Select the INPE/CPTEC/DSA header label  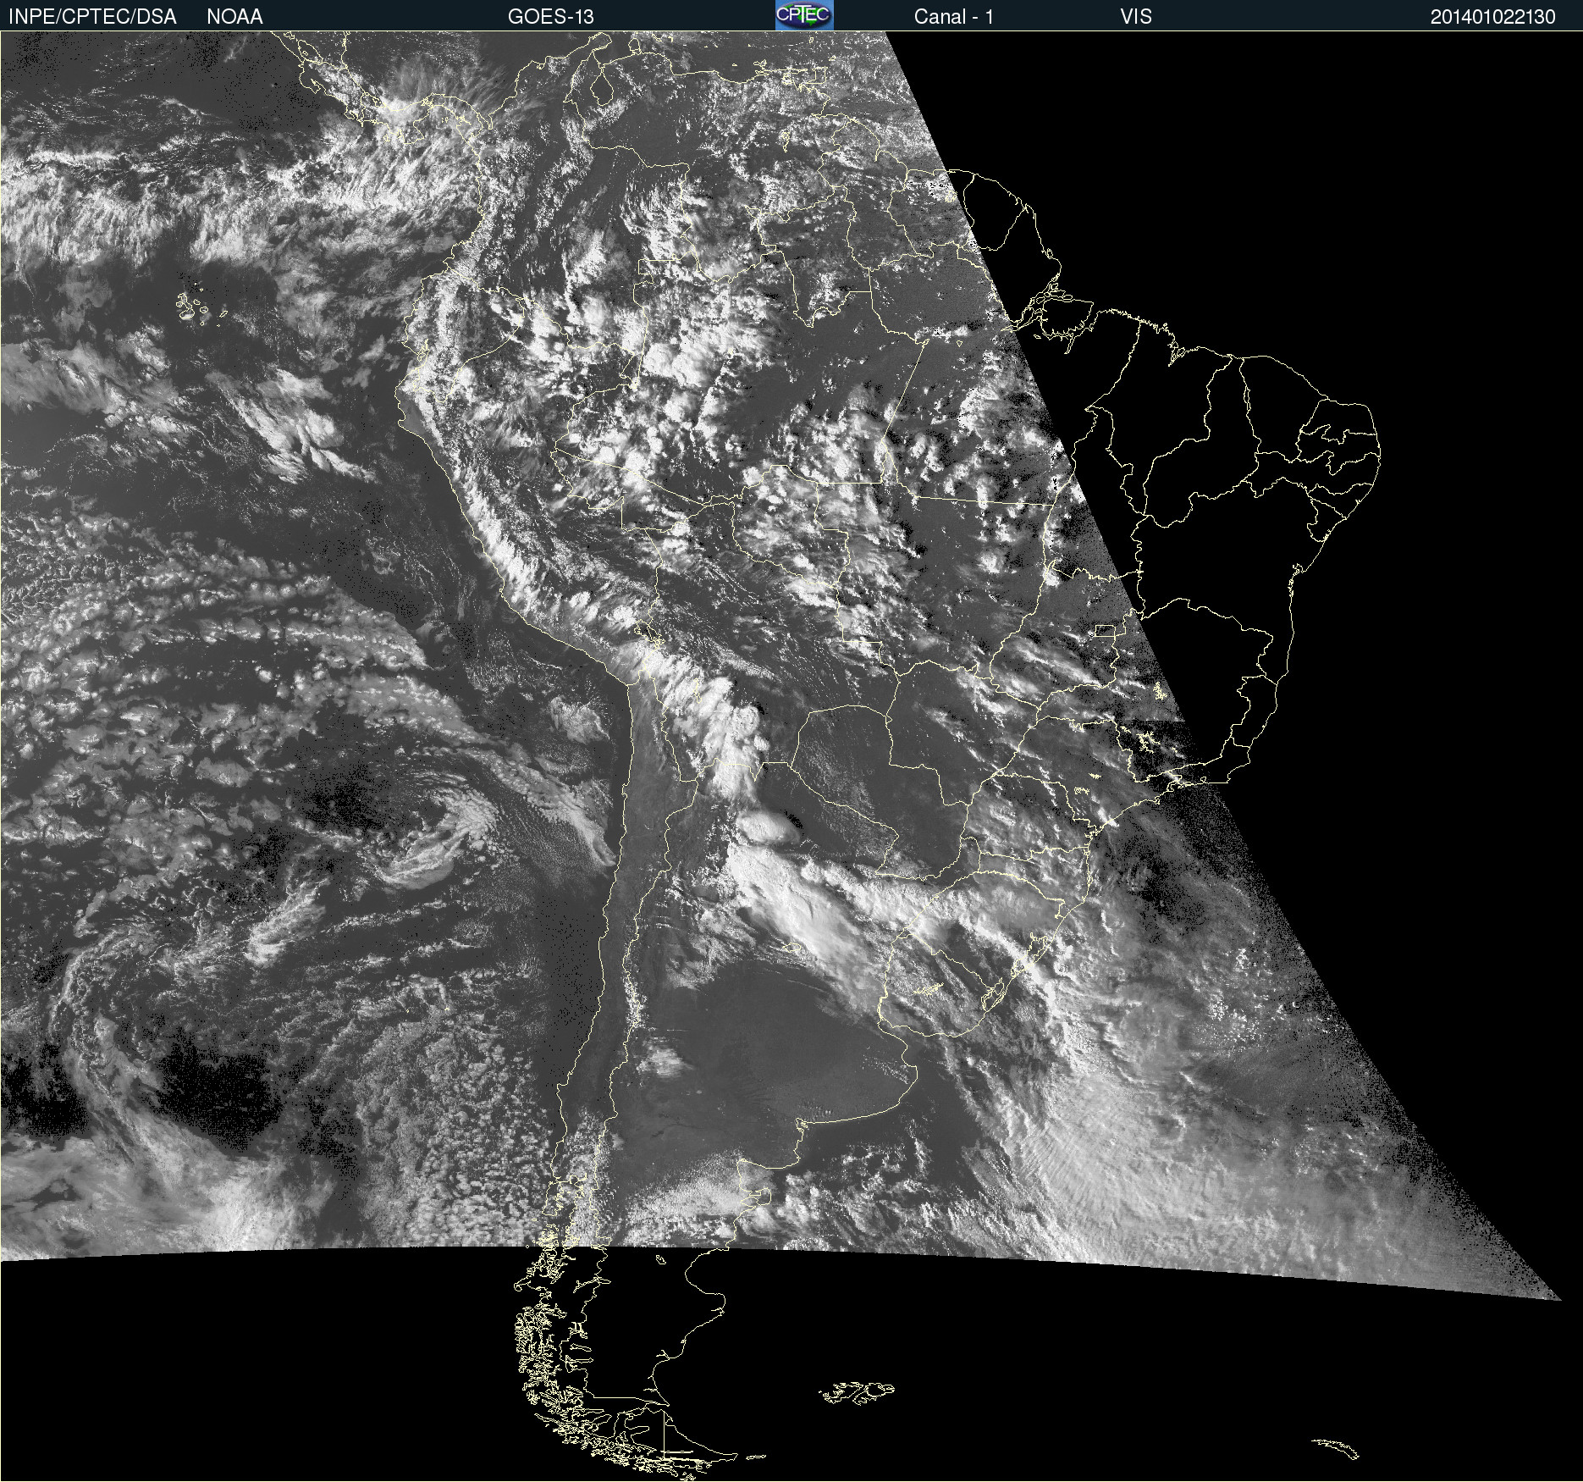pyautogui.click(x=92, y=16)
